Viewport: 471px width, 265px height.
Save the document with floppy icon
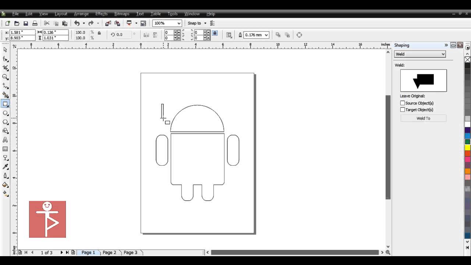pyautogui.click(x=25, y=23)
